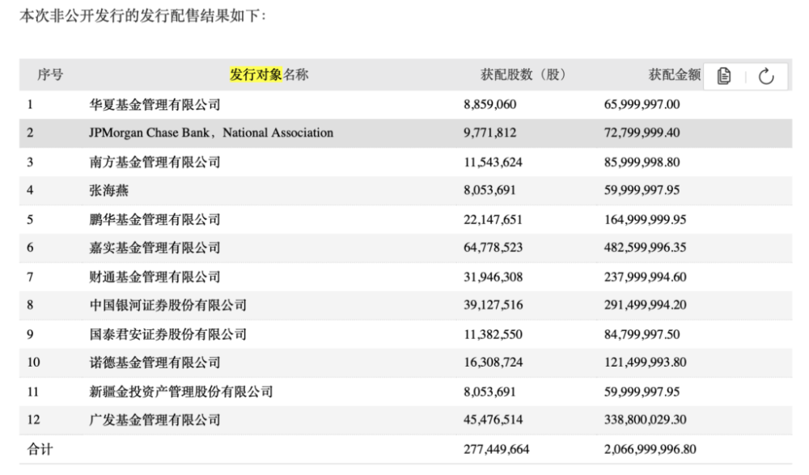This screenshot has width=809, height=475.
Task: Click 新疆金投 row shares value 8,053,691
Action: [x=489, y=392]
